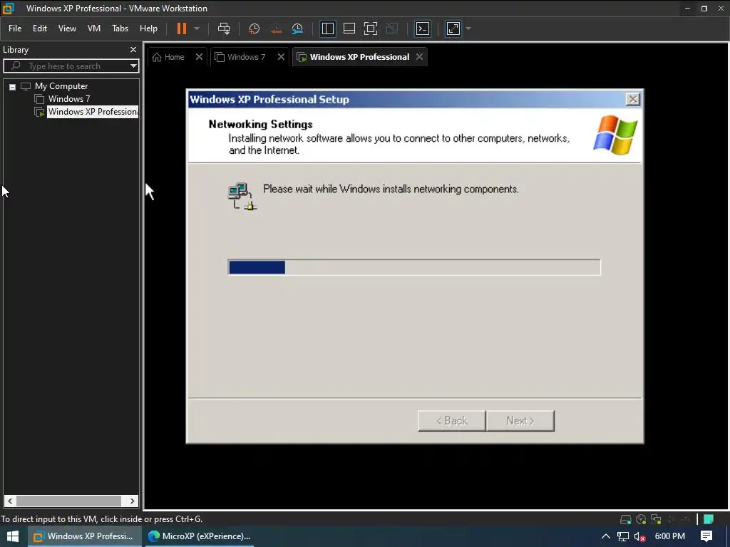The height and width of the screenshot is (547, 730).
Task: Select Windows XP Professional in library tree
Action: point(93,112)
